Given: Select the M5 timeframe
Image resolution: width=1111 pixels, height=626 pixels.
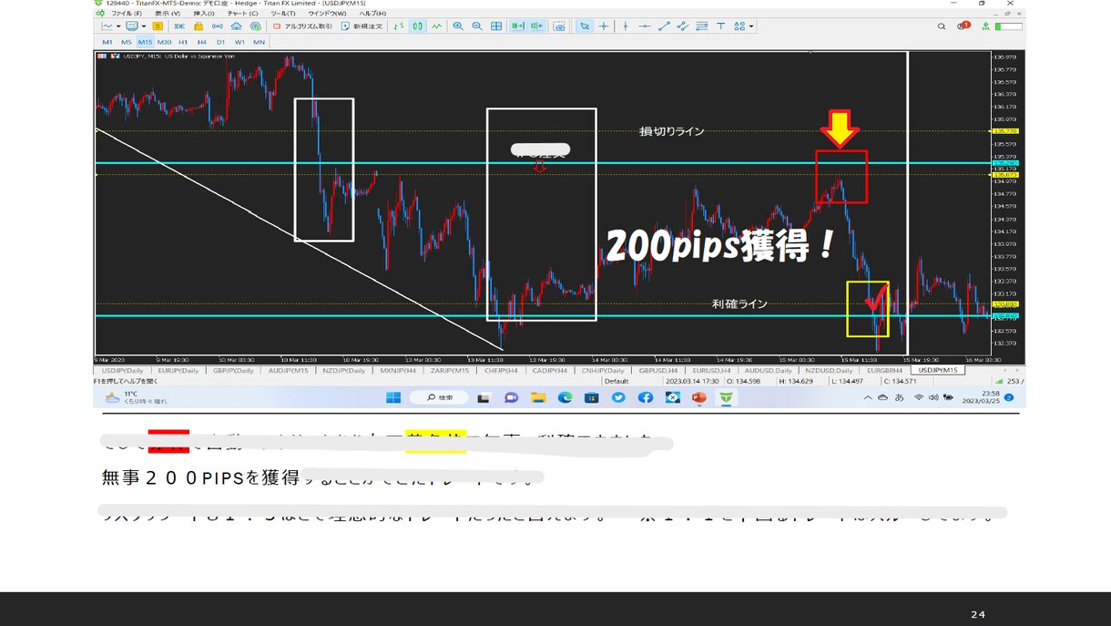Looking at the screenshot, I should tap(127, 42).
